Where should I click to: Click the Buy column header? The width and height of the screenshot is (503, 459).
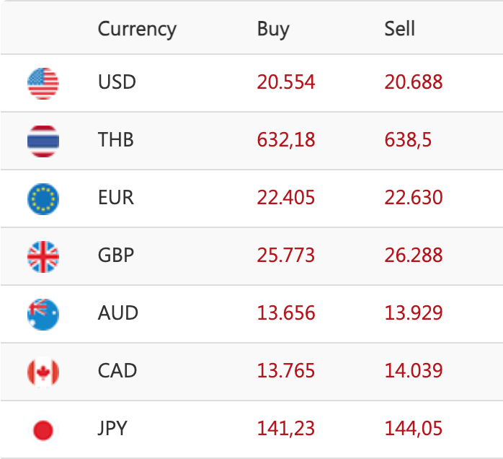[273, 29]
